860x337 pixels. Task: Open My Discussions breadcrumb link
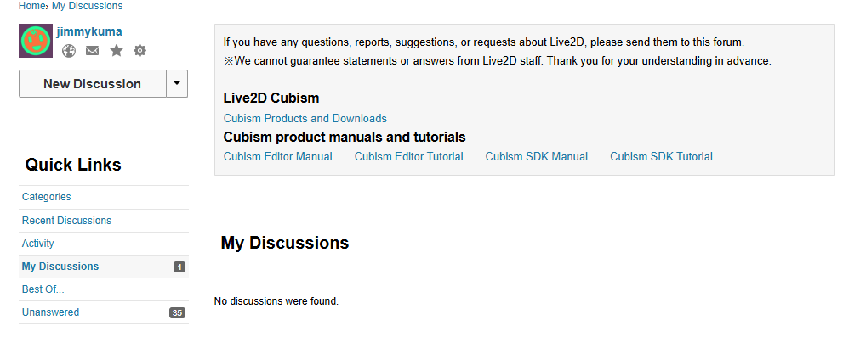click(x=88, y=6)
